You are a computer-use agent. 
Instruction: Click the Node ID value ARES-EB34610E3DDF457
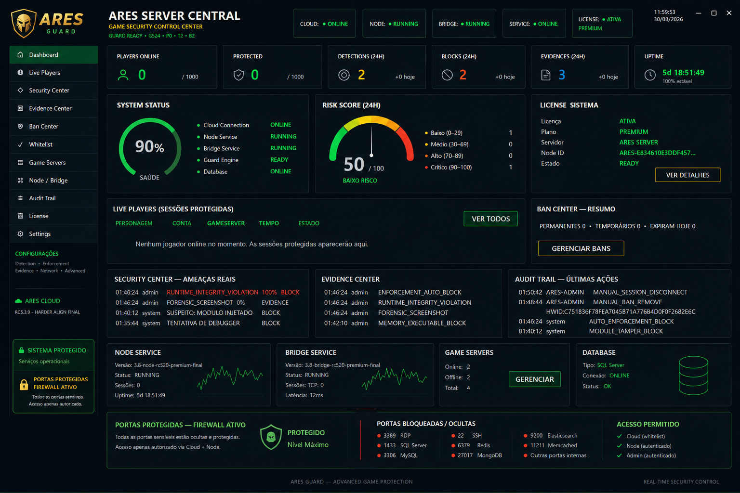point(657,153)
